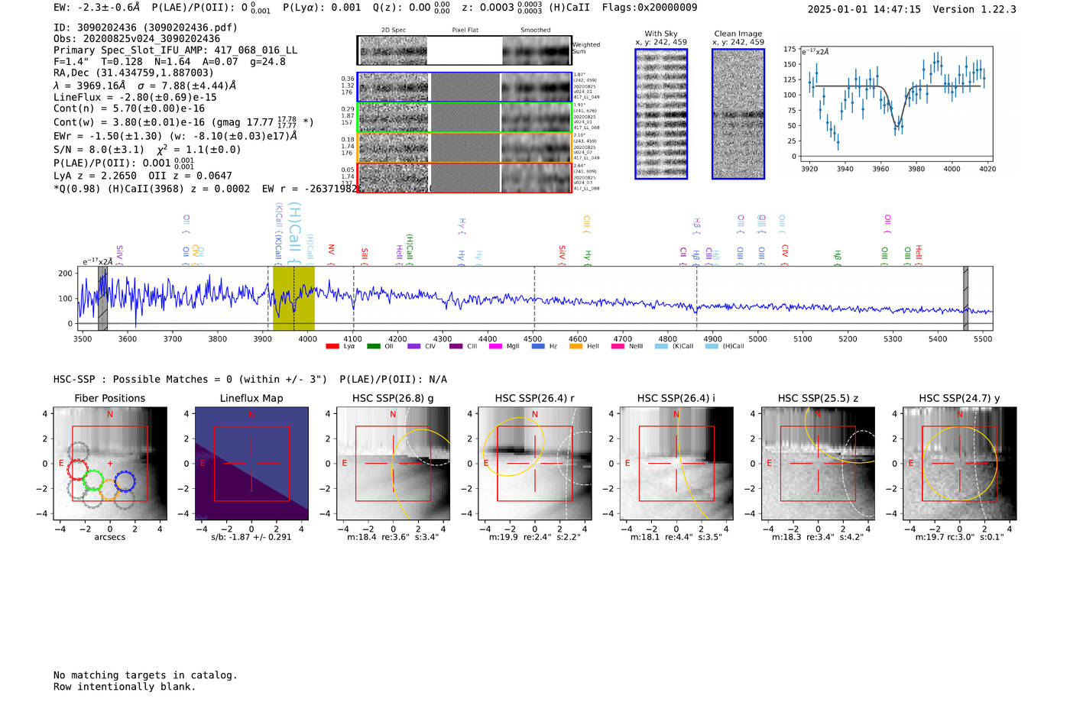This screenshot has width=1070, height=728.
Task: Open the Lineflux Map image
Action: point(251,463)
